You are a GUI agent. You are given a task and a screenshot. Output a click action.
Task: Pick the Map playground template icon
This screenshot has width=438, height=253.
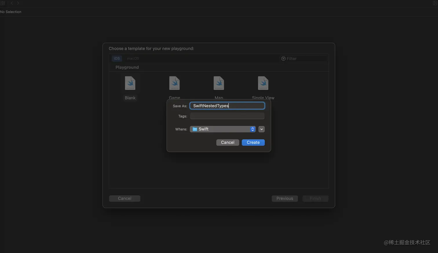pos(219,83)
